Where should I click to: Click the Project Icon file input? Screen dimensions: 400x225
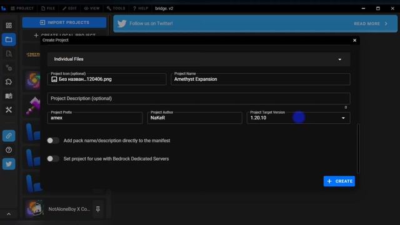(107, 79)
